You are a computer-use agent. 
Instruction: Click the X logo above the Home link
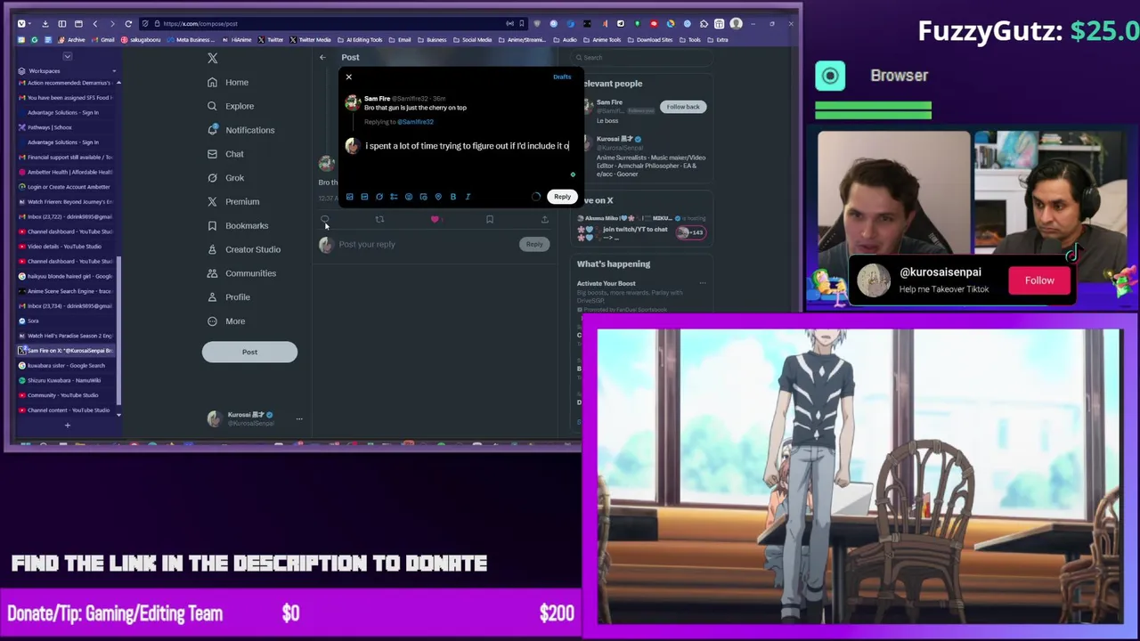212,58
